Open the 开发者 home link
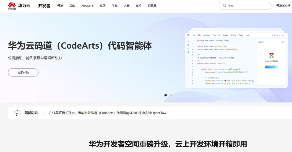 (44, 6)
